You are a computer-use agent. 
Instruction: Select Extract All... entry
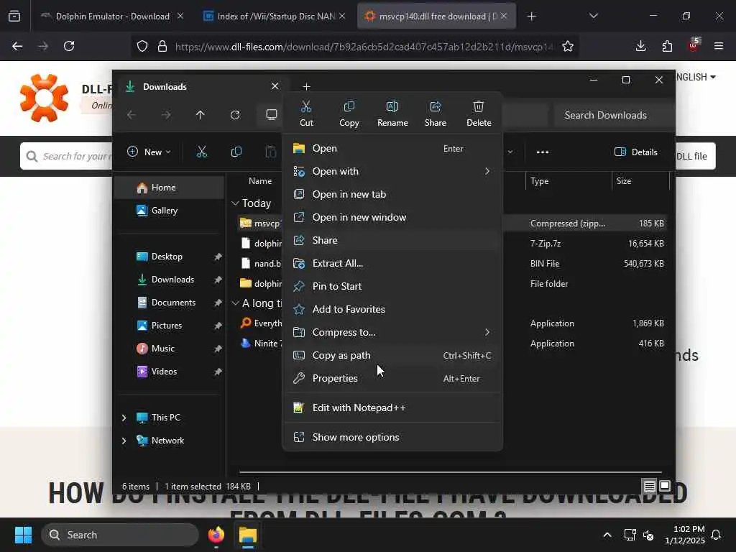392,263
